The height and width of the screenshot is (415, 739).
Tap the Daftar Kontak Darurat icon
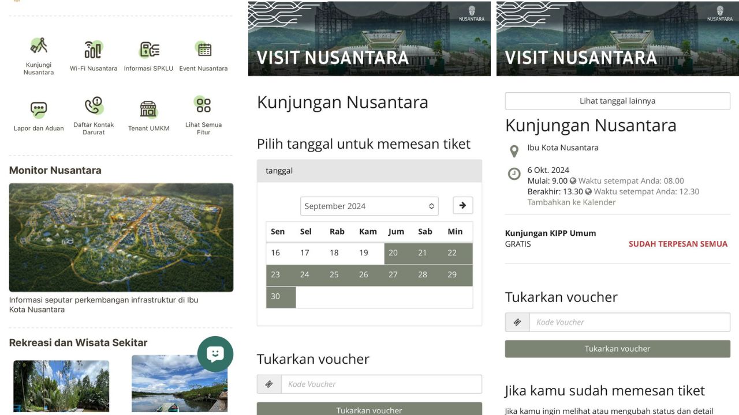click(94, 107)
